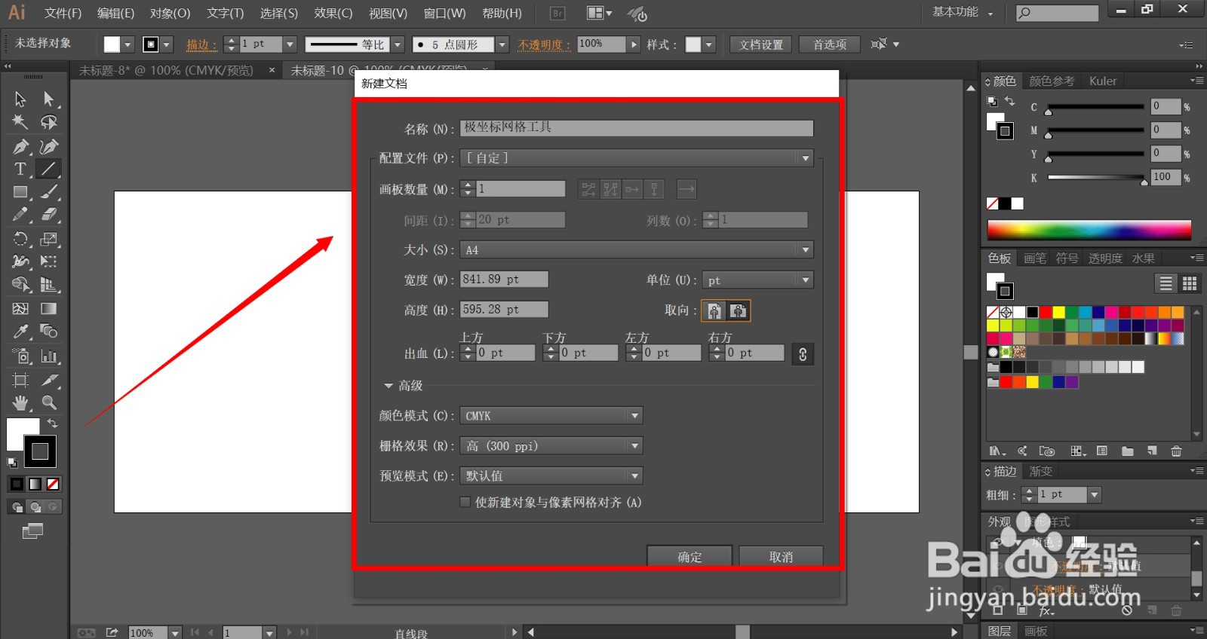The height and width of the screenshot is (639, 1207).
Task: Show swatches as thumbnail grid view
Action: coord(1190,283)
